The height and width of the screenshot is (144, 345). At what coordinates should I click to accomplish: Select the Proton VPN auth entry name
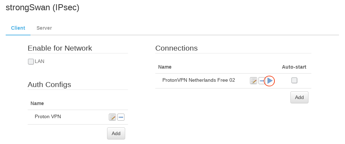(x=48, y=116)
